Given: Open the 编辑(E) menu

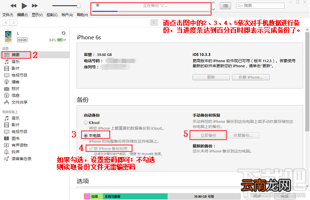Looking at the screenshot, I should point(22,15).
